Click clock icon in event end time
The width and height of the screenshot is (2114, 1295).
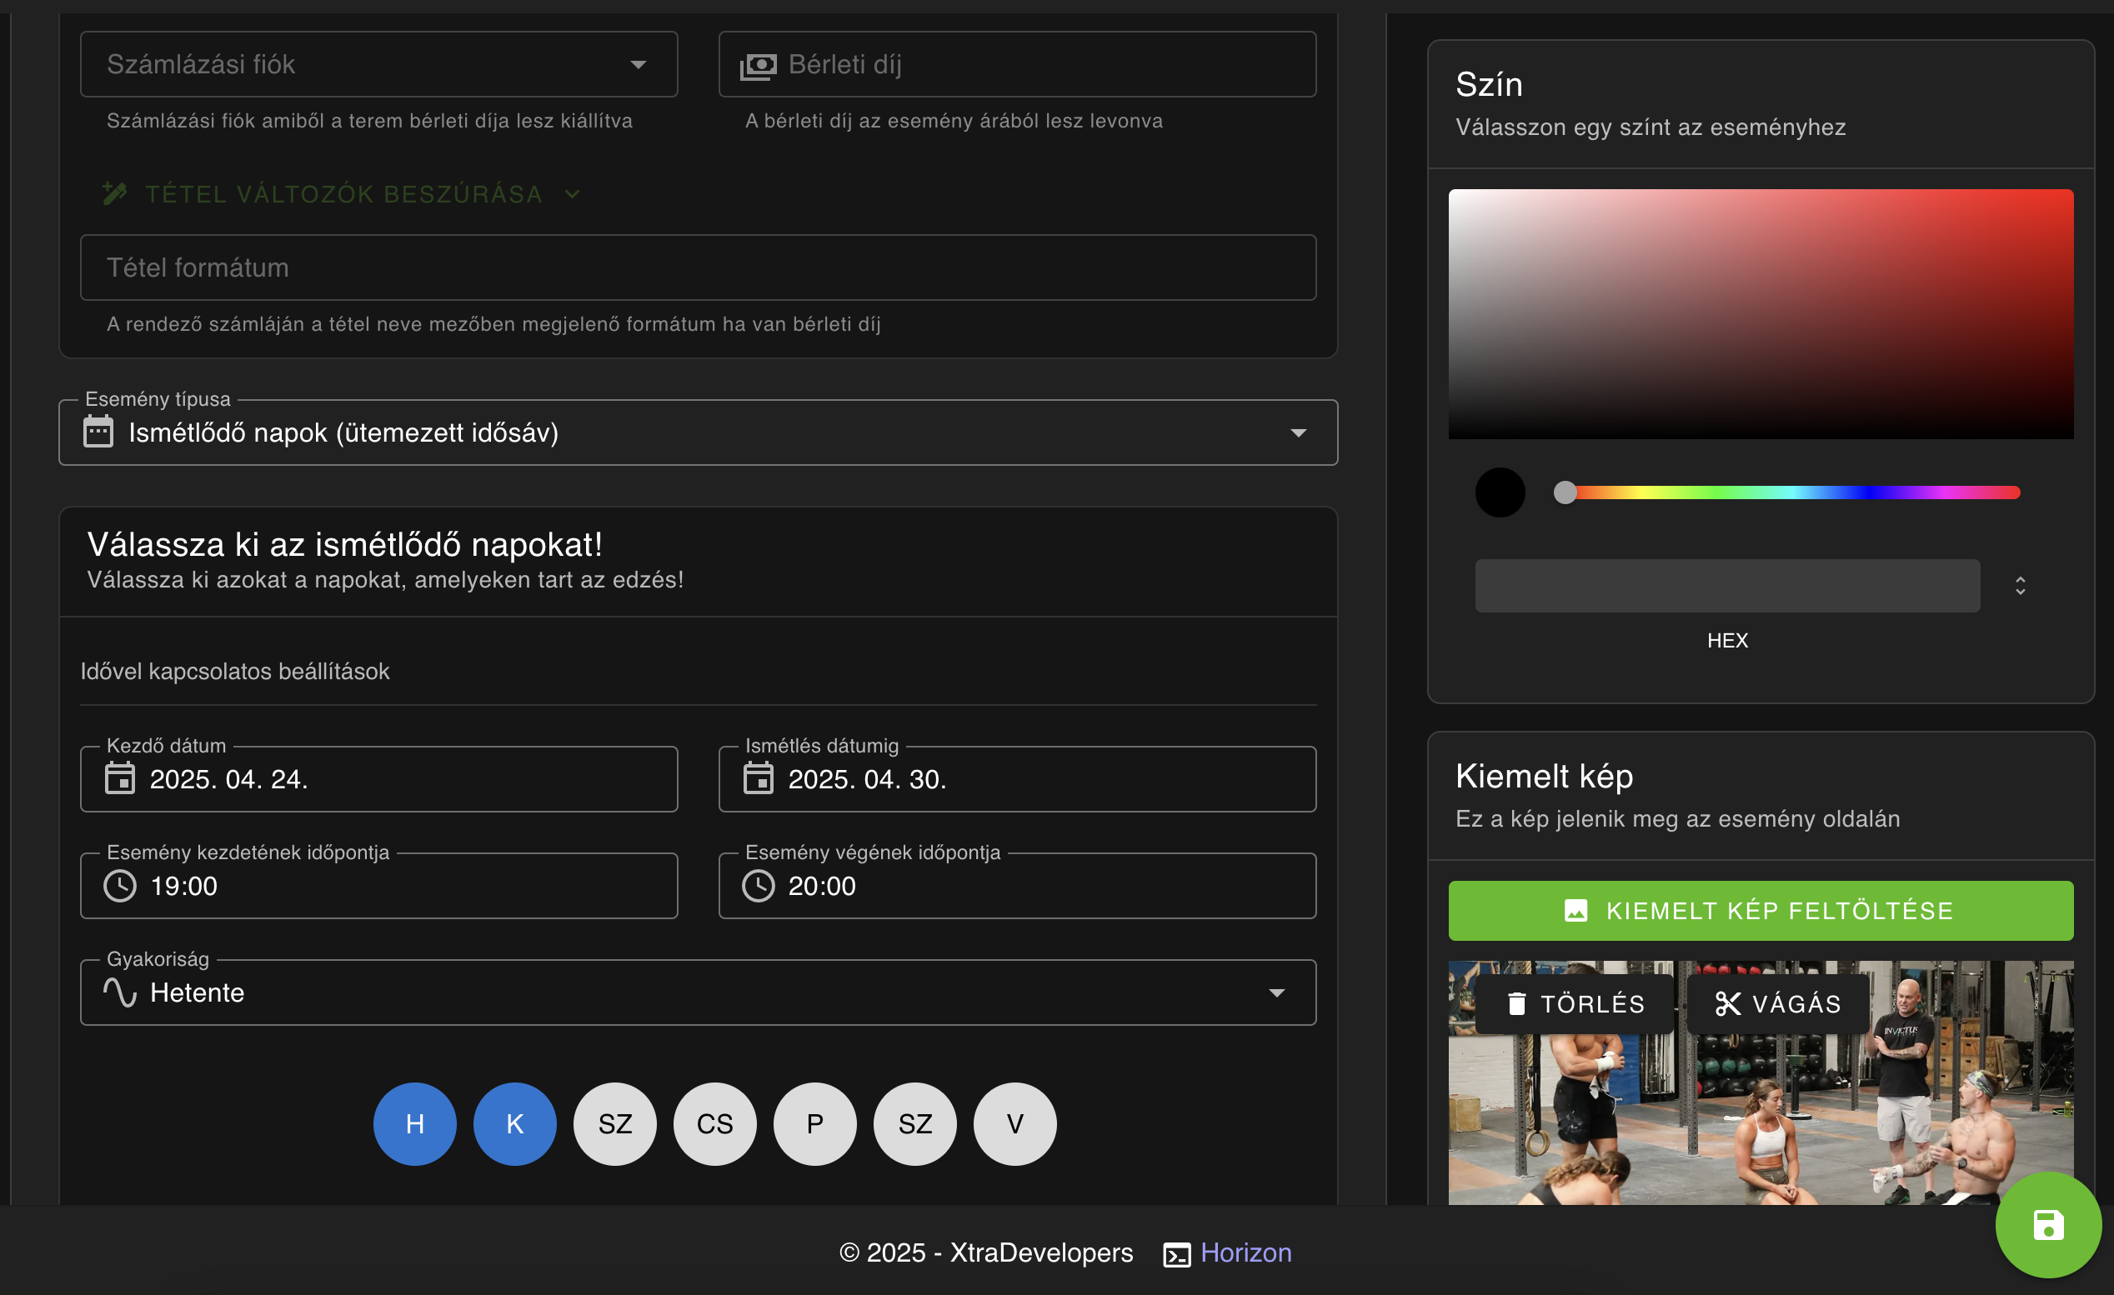click(x=758, y=886)
